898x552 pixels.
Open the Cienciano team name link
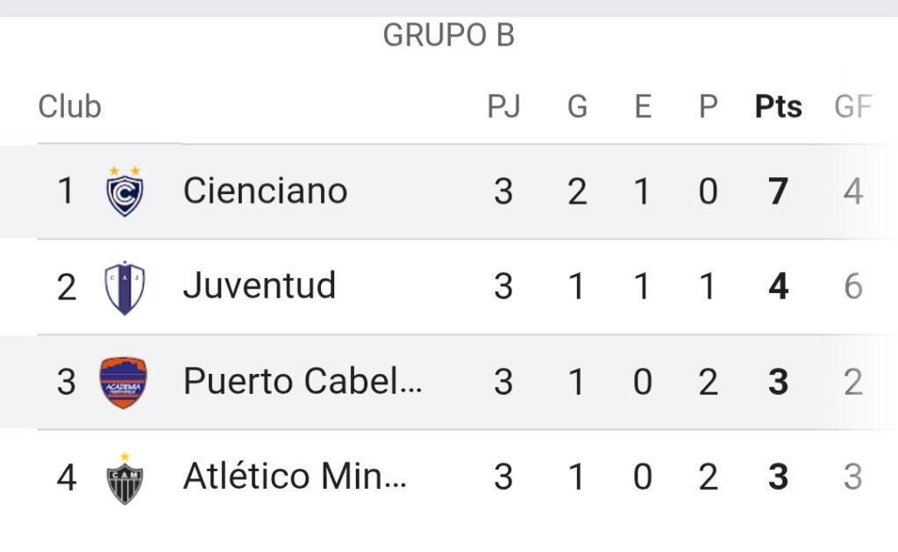coord(265,190)
